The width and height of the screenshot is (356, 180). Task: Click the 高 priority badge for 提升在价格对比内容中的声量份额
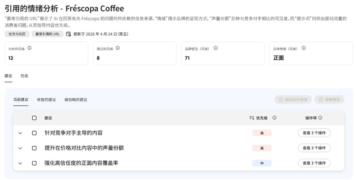(x=262, y=148)
